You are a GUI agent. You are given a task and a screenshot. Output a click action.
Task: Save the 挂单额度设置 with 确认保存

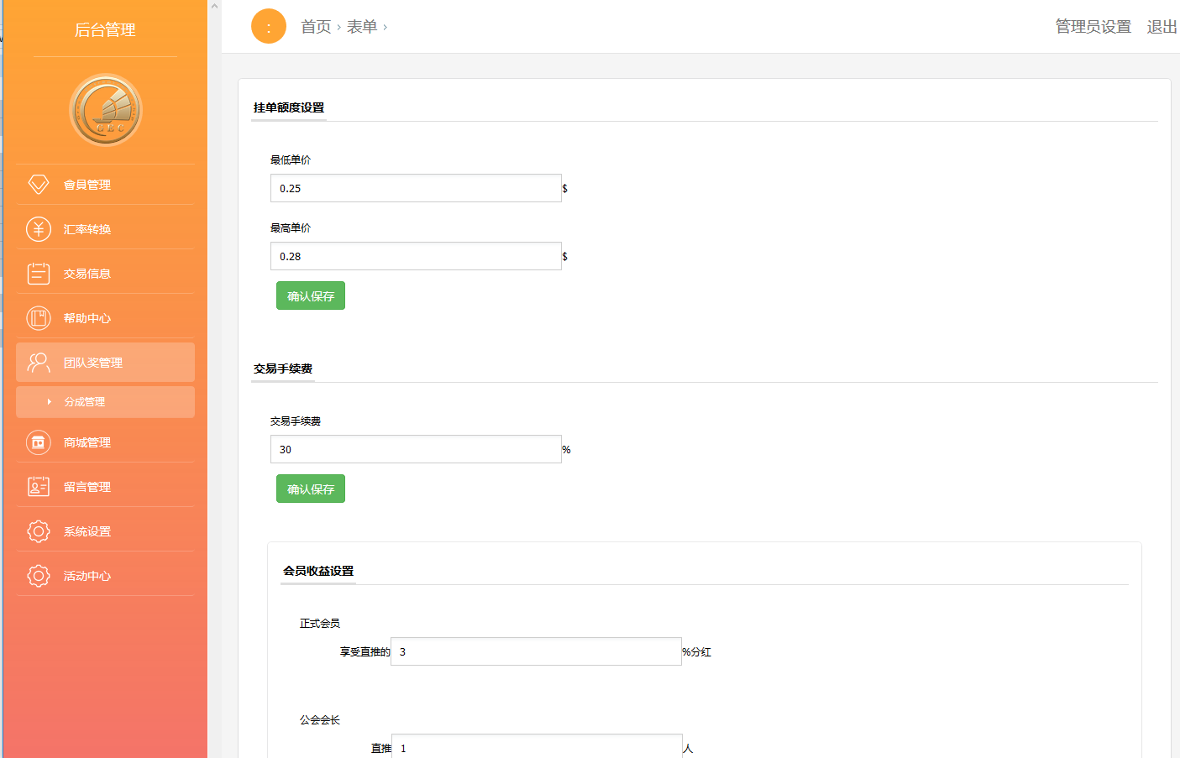311,296
